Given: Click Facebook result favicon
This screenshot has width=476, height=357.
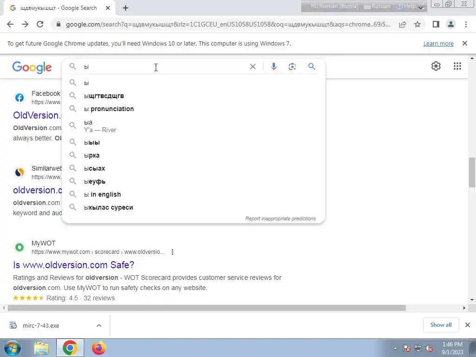Looking at the screenshot, I should pos(20,98).
